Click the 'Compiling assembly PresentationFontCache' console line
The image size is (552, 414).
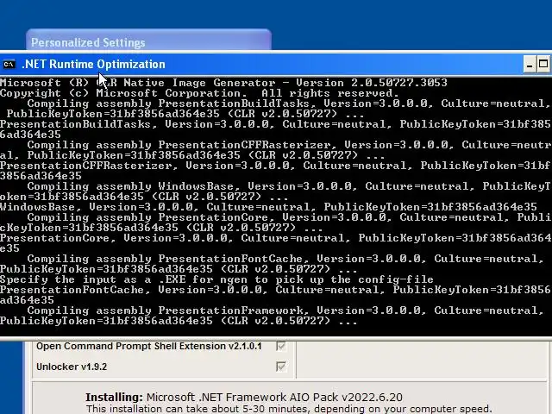click(x=285, y=259)
